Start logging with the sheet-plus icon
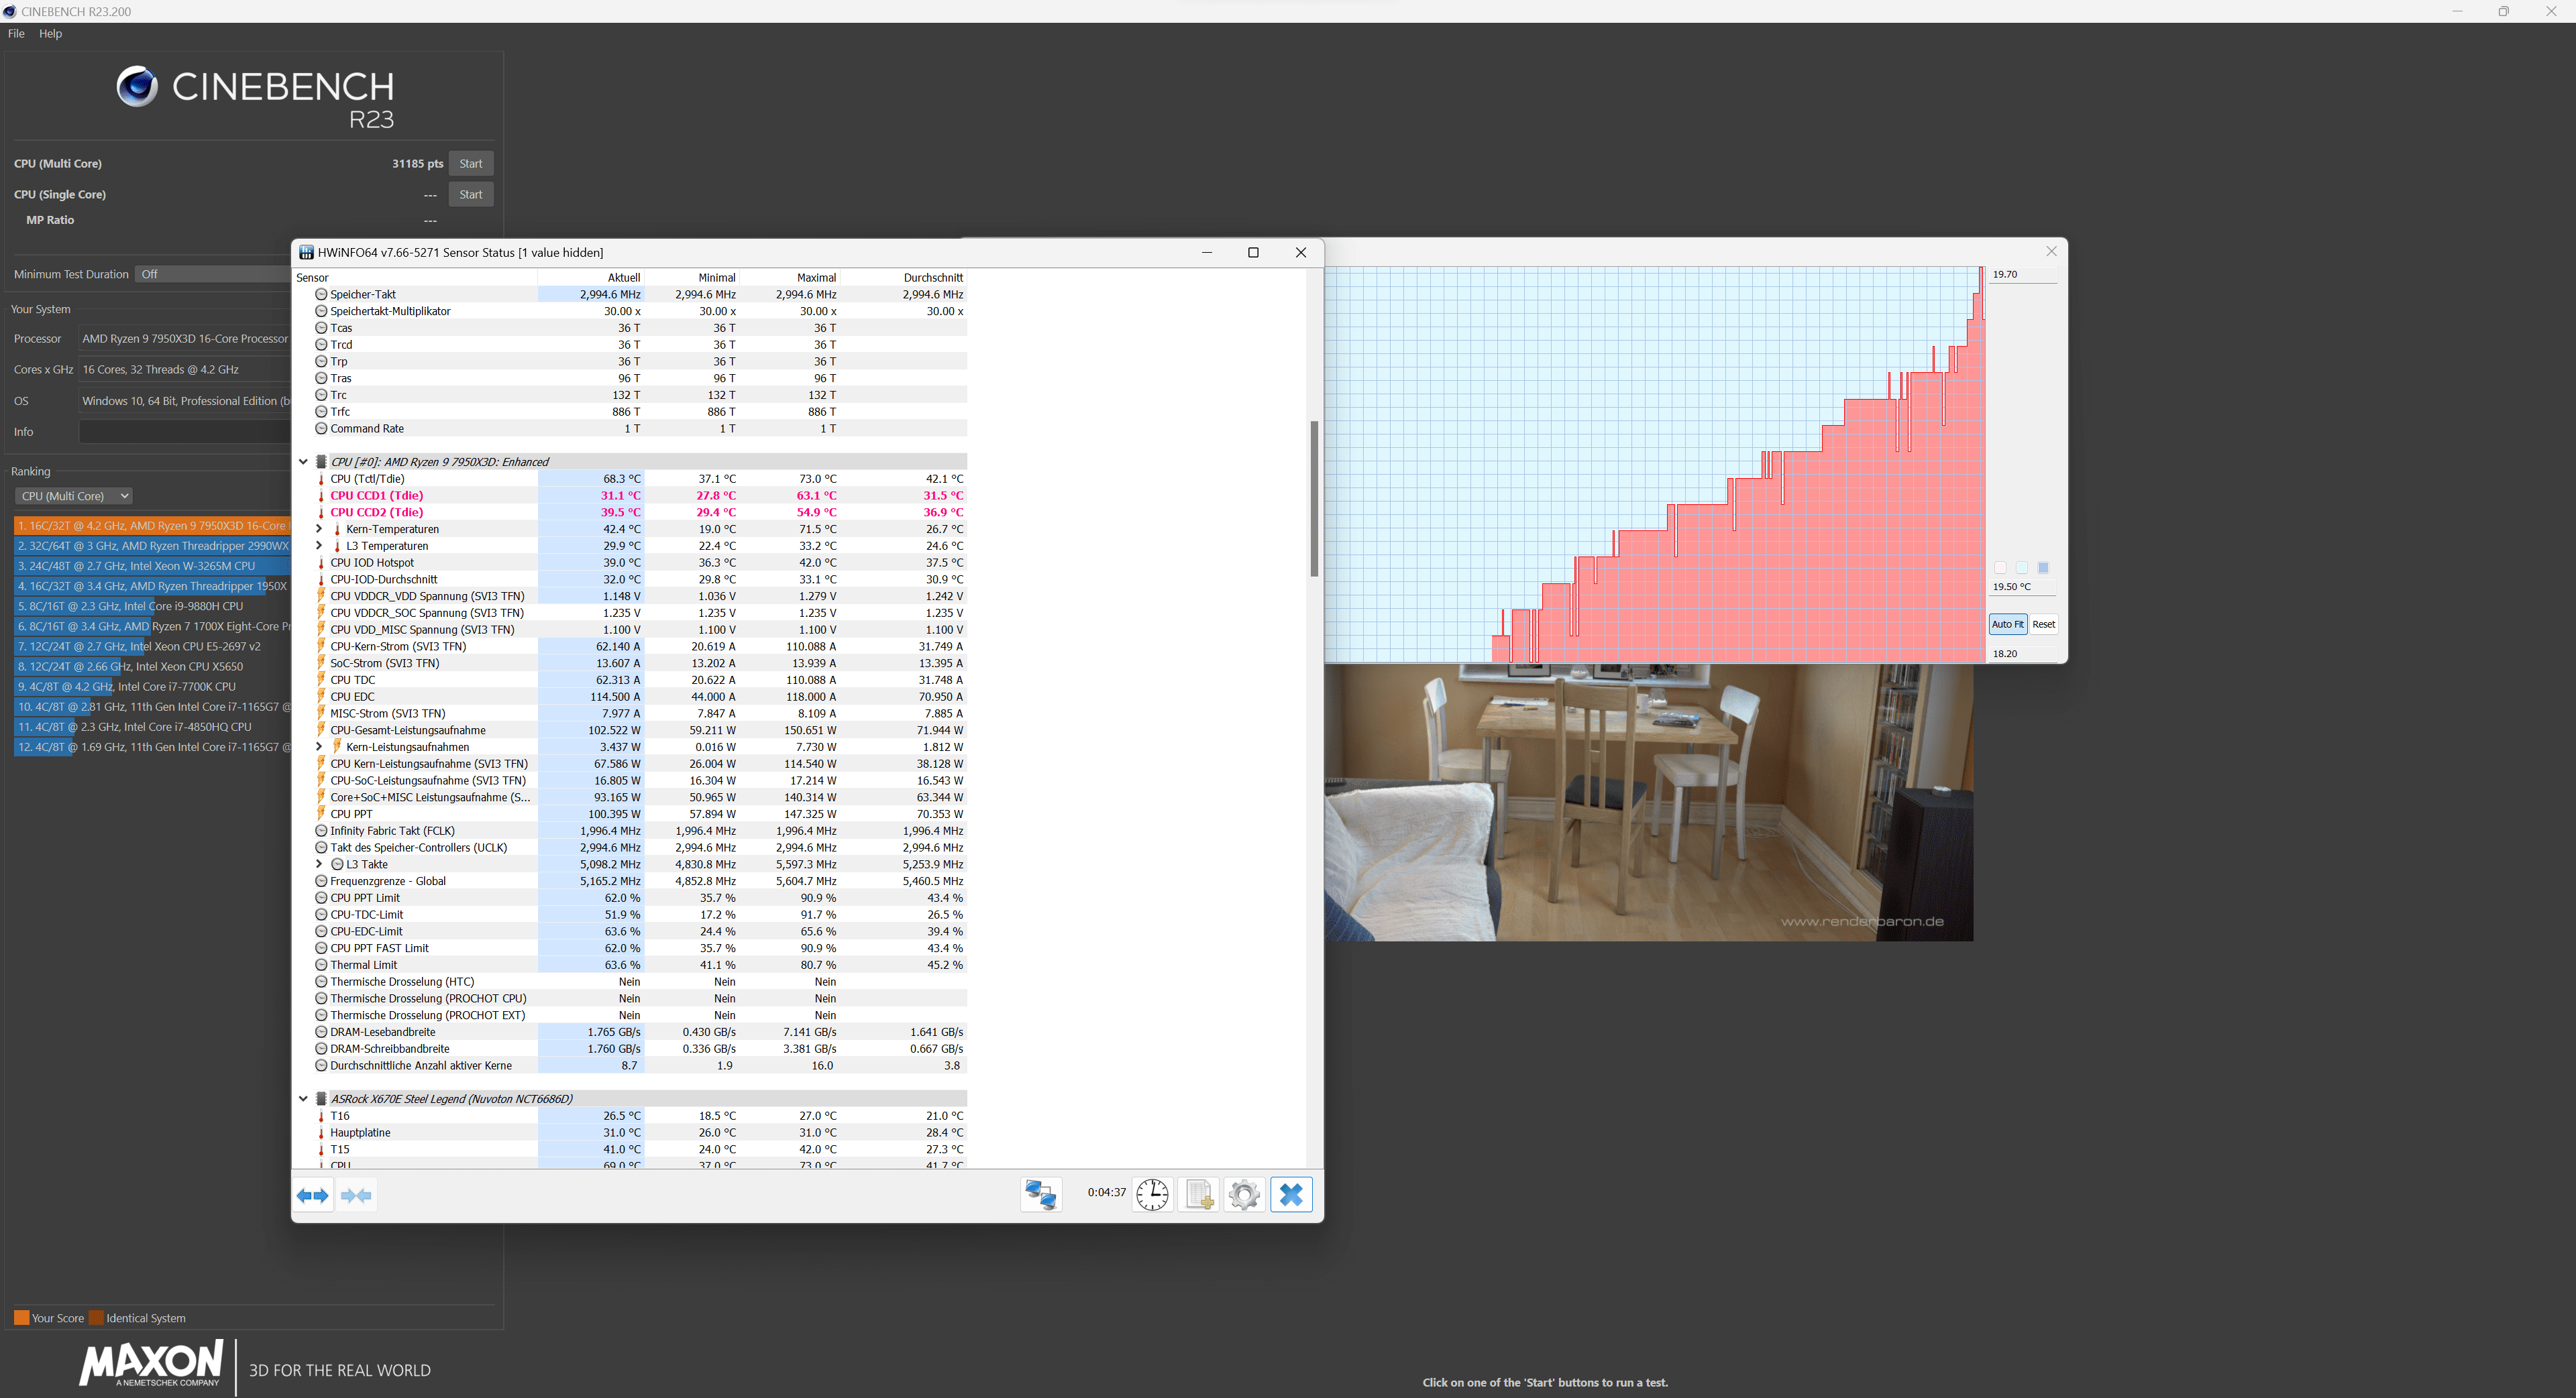This screenshot has height=1398, width=2576. click(x=1198, y=1194)
